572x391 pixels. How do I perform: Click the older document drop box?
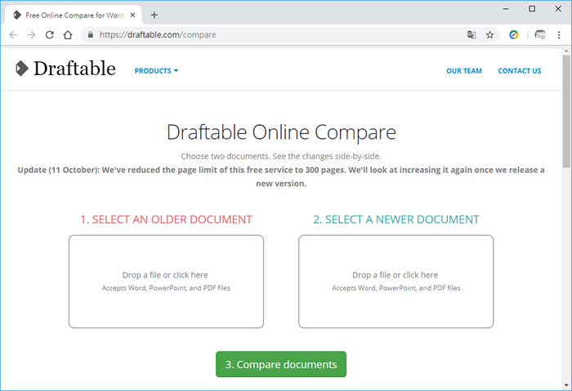166,282
